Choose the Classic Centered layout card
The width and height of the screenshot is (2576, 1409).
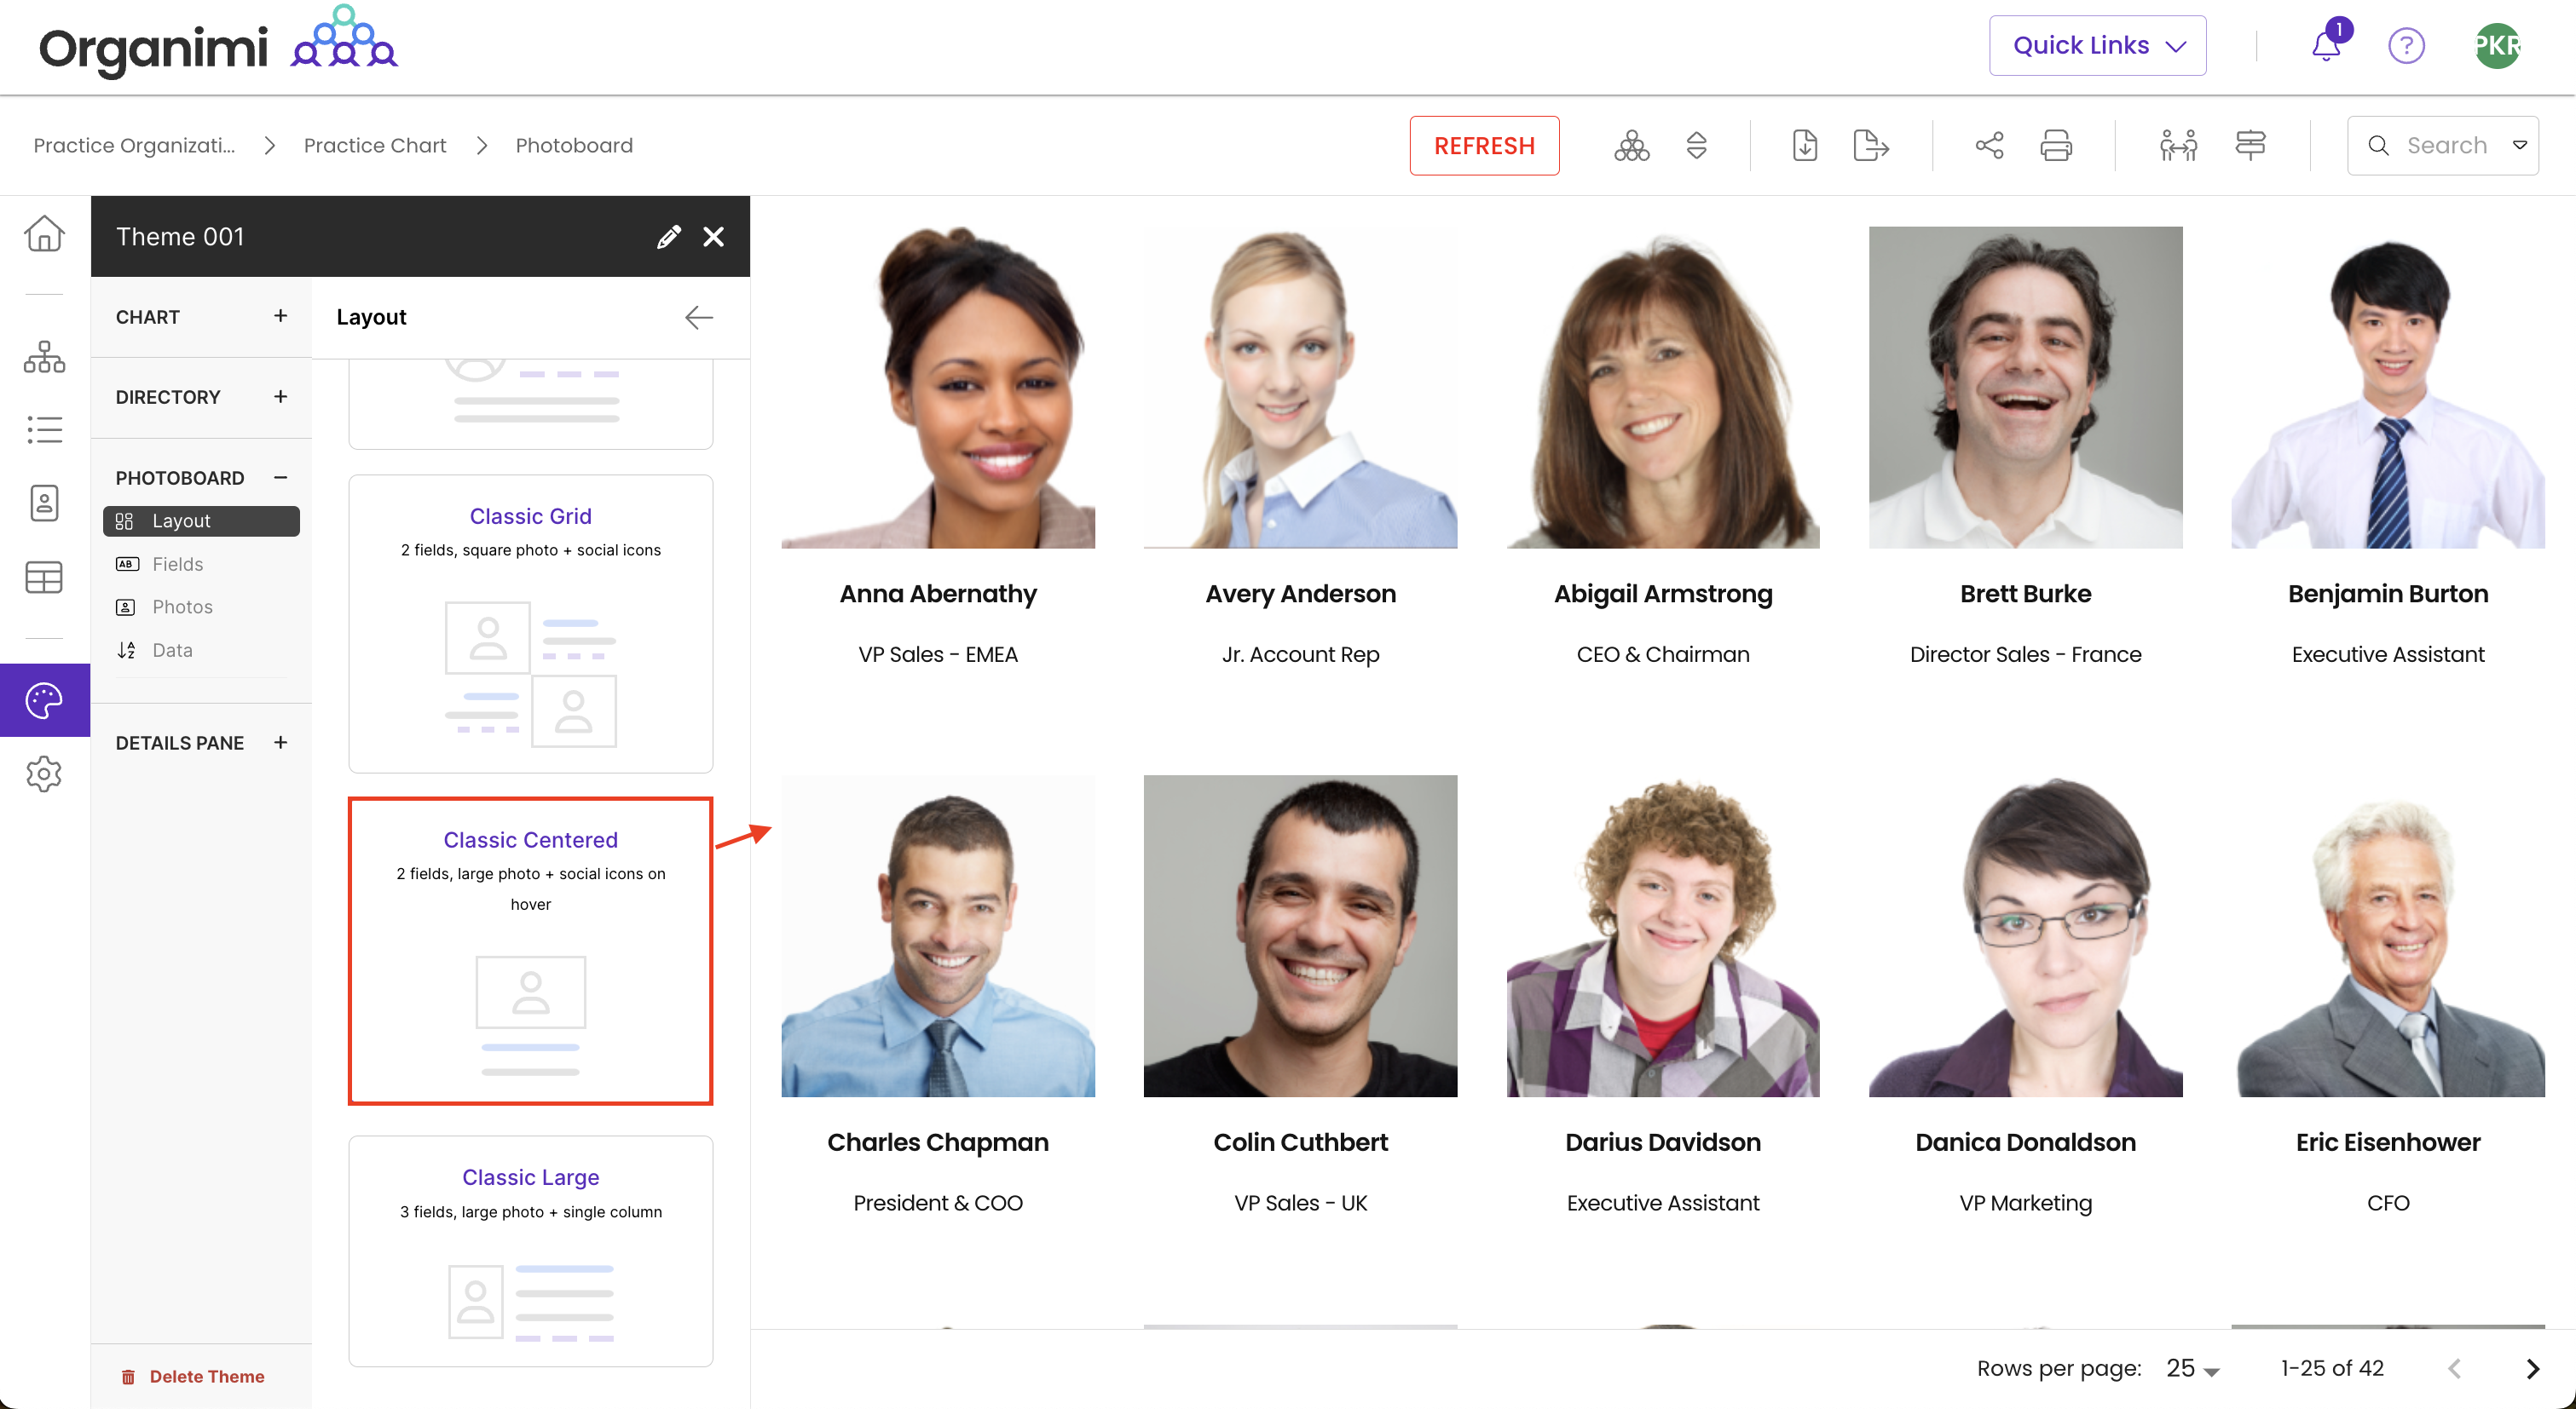(x=530, y=952)
